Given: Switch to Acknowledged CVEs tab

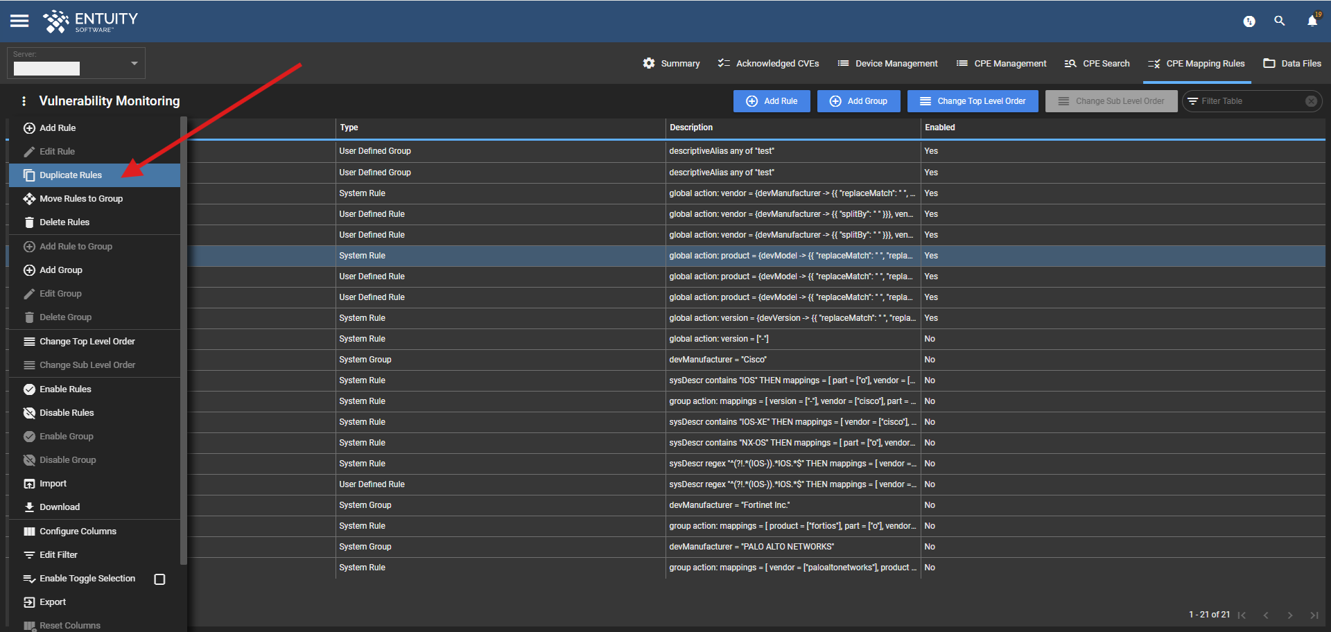Looking at the screenshot, I should click(x=768, y=63).
